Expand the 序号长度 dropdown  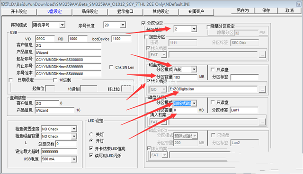[123, 25]
